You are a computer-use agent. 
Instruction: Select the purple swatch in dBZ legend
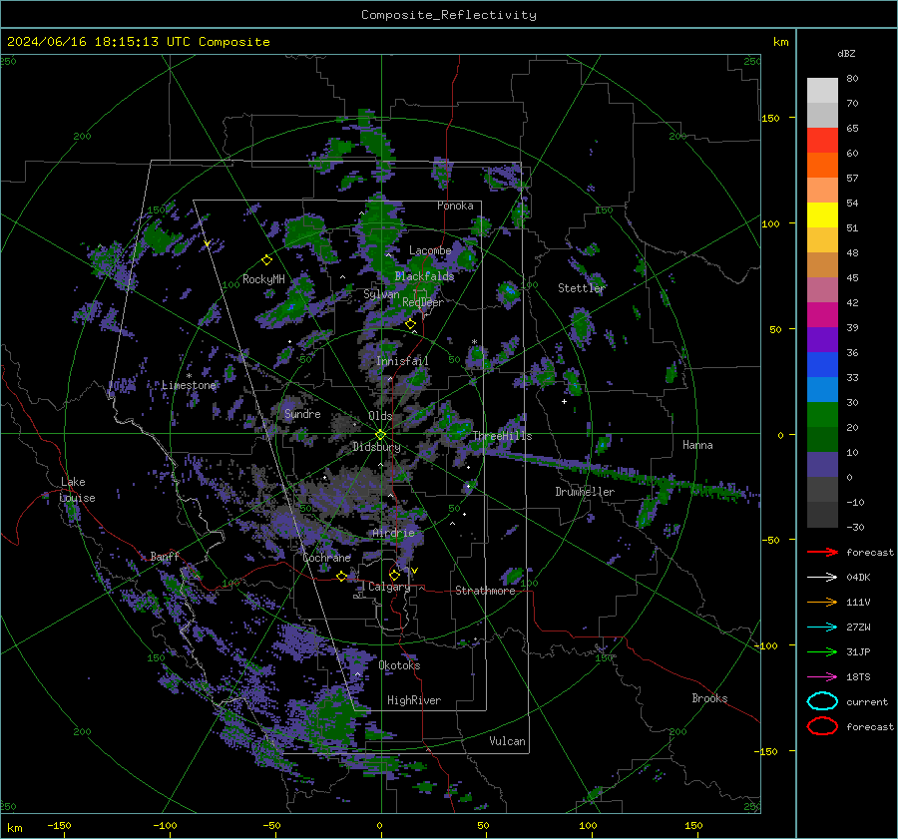pos(822,339)
